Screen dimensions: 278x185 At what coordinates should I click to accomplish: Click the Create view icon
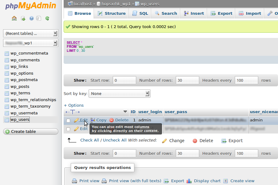pos(225,181)
